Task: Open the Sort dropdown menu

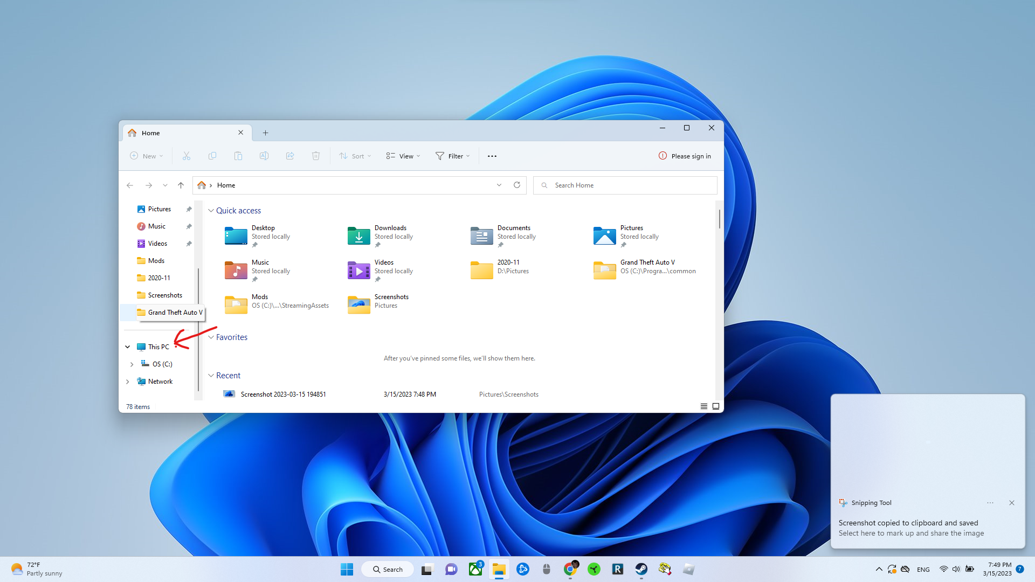Action: coord(355,156)
